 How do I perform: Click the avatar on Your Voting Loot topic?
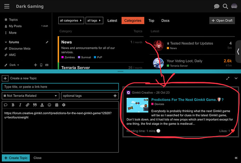pyautogui.click(x=158, y=63)
